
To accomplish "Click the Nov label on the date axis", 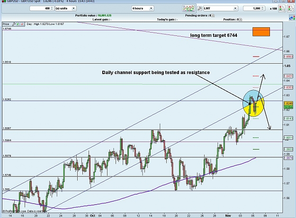I will [x=228, y=216].
